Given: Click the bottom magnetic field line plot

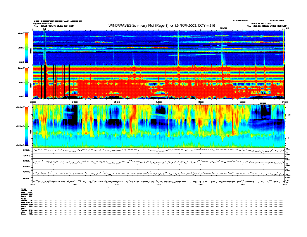Looking at the screenshot, I should pos(159,179).
